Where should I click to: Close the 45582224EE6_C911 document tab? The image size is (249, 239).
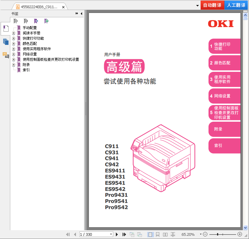[x=63, y=7]
